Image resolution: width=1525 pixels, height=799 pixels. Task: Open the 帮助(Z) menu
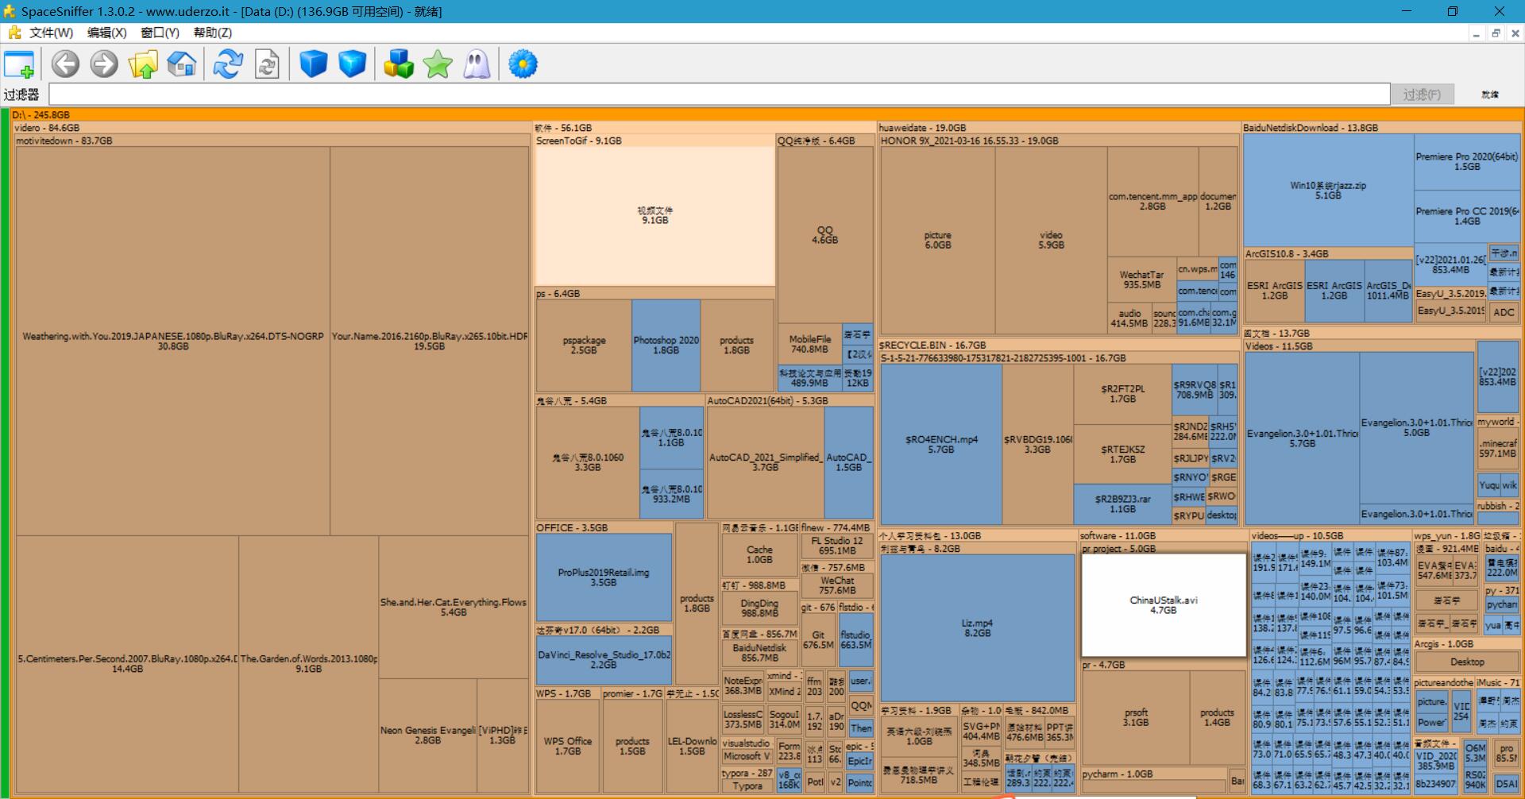pos(212,33)
